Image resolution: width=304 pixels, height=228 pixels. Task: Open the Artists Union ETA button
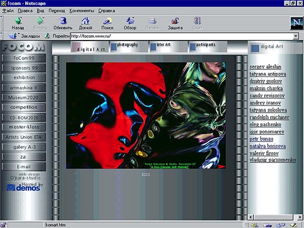point(24,137)
